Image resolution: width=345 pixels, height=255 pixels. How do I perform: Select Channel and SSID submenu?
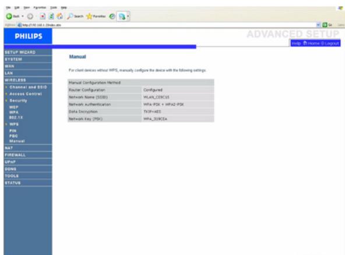pos(28,87)
